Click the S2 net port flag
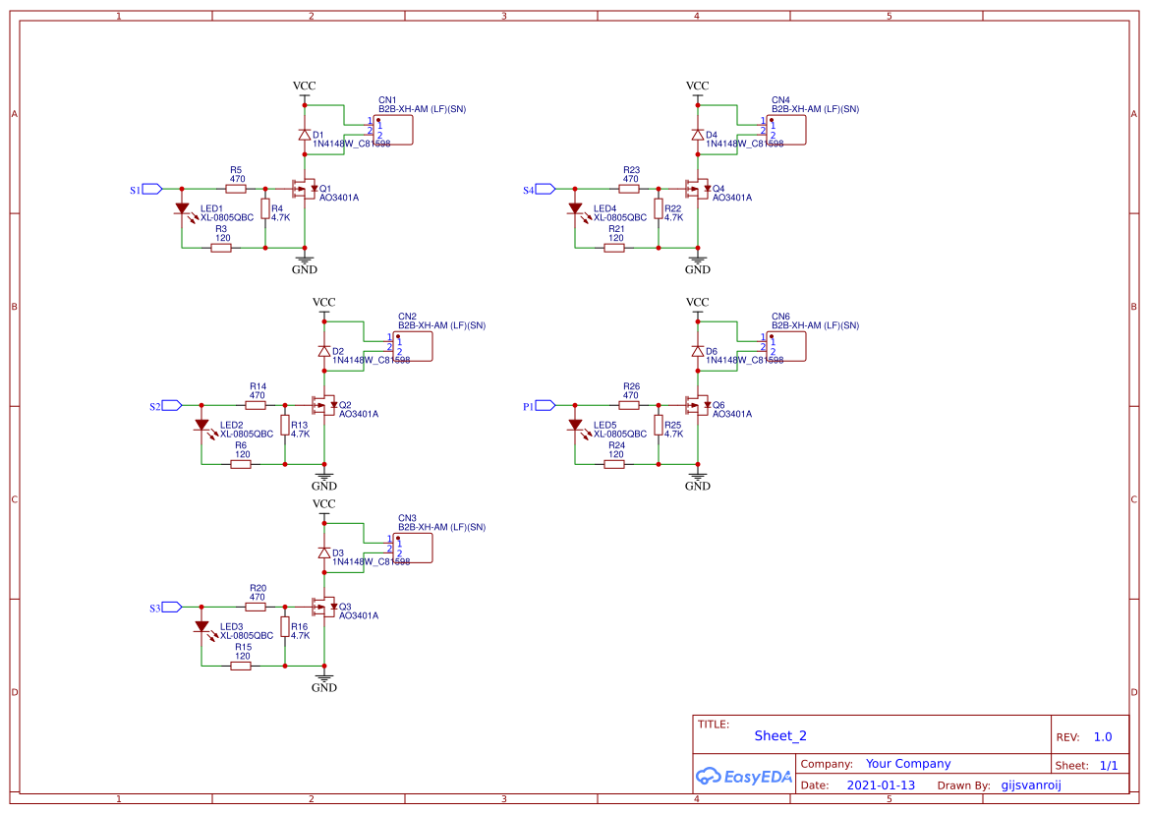 tap(171, 405)
